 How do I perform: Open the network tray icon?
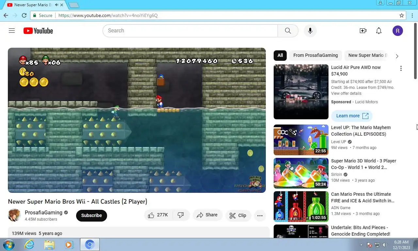pos(377,245)
